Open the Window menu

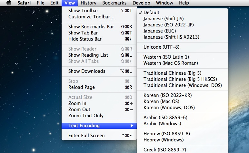(164, 3)
